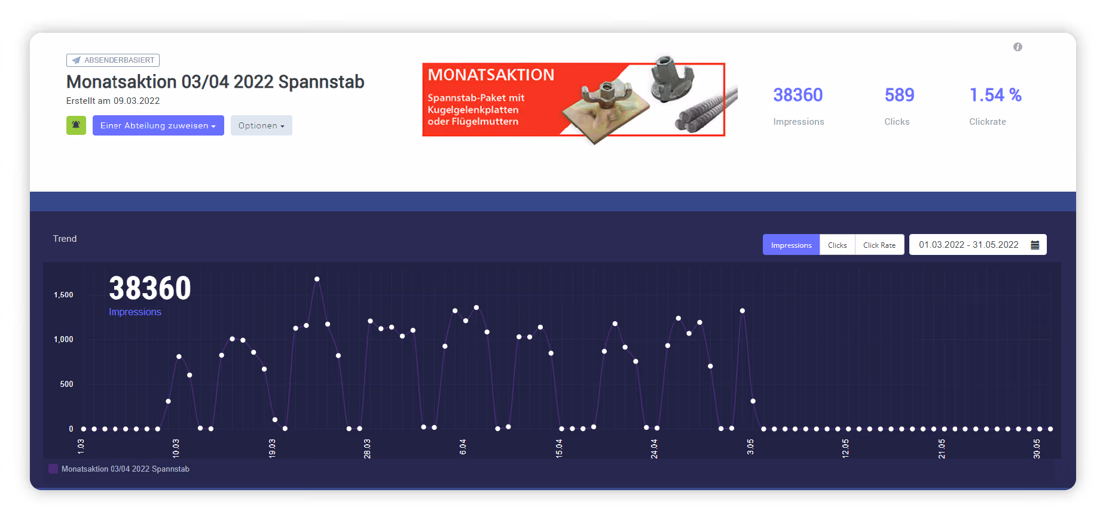This screenshot has height=523, width=1106.
Task: Click the date range field 01.03.2022 - 31.05.2022
Action: [x=977, y=245]
